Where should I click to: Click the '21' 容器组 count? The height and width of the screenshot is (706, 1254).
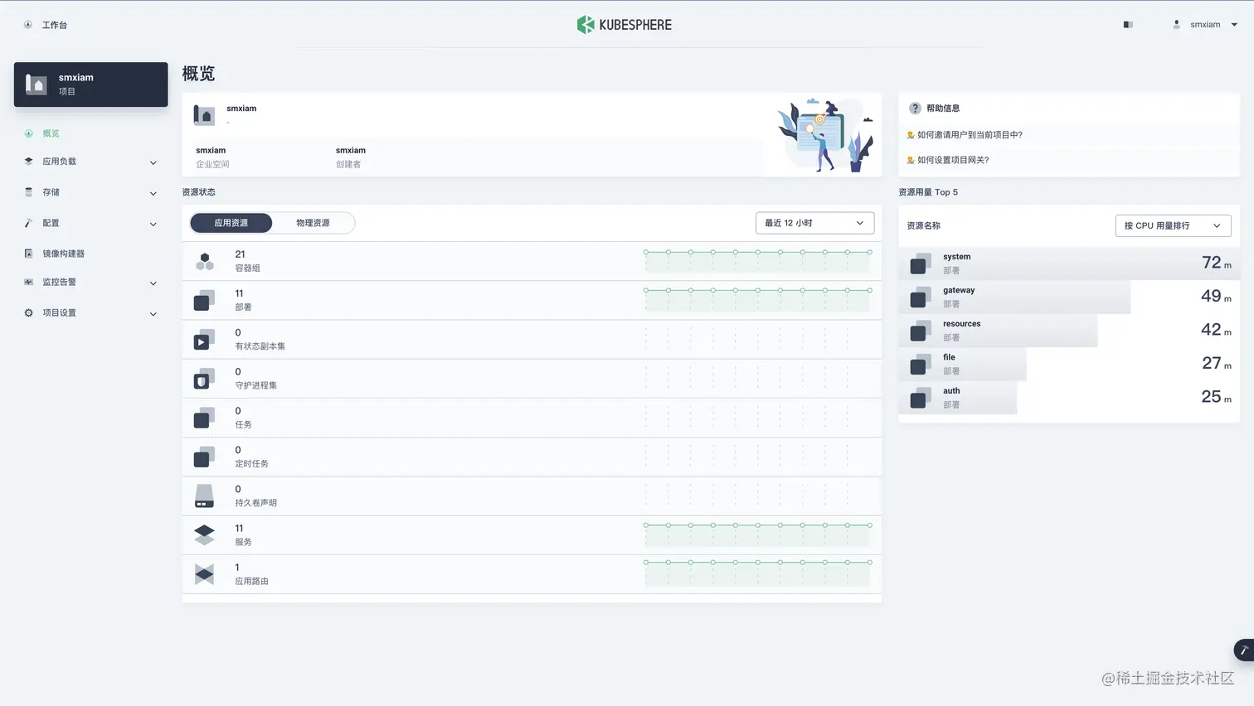click(240, 254)
